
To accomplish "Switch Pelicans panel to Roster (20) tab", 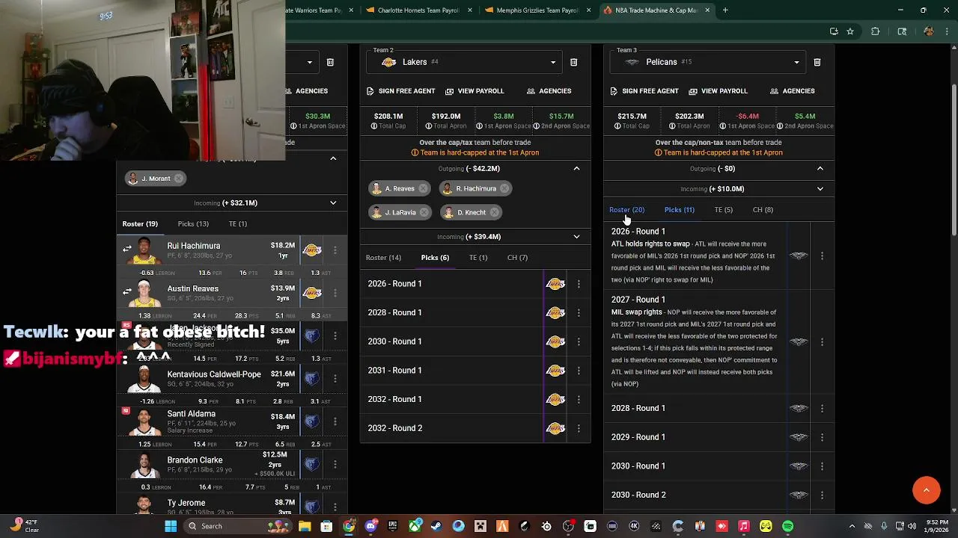I will pos(626,210).
